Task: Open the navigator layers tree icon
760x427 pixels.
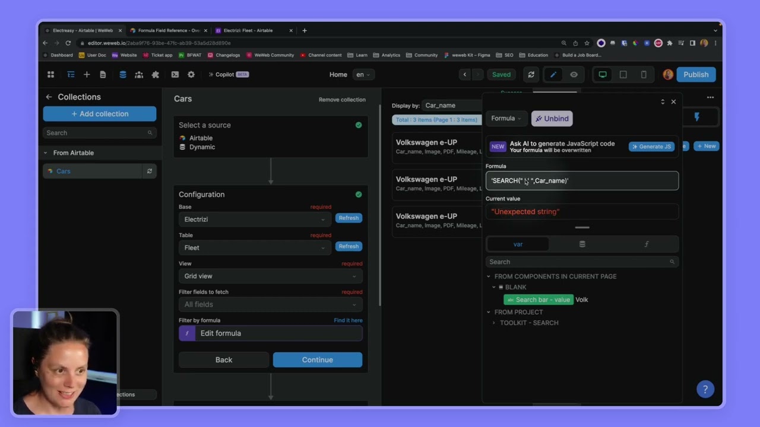Action: (x=71, y=75)
